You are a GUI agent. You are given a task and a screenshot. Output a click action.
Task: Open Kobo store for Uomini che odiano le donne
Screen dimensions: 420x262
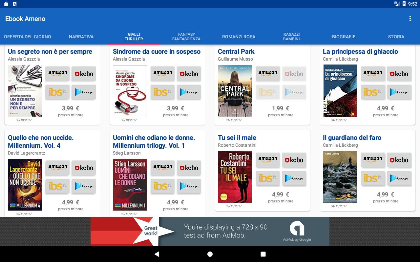coord(189,168)
